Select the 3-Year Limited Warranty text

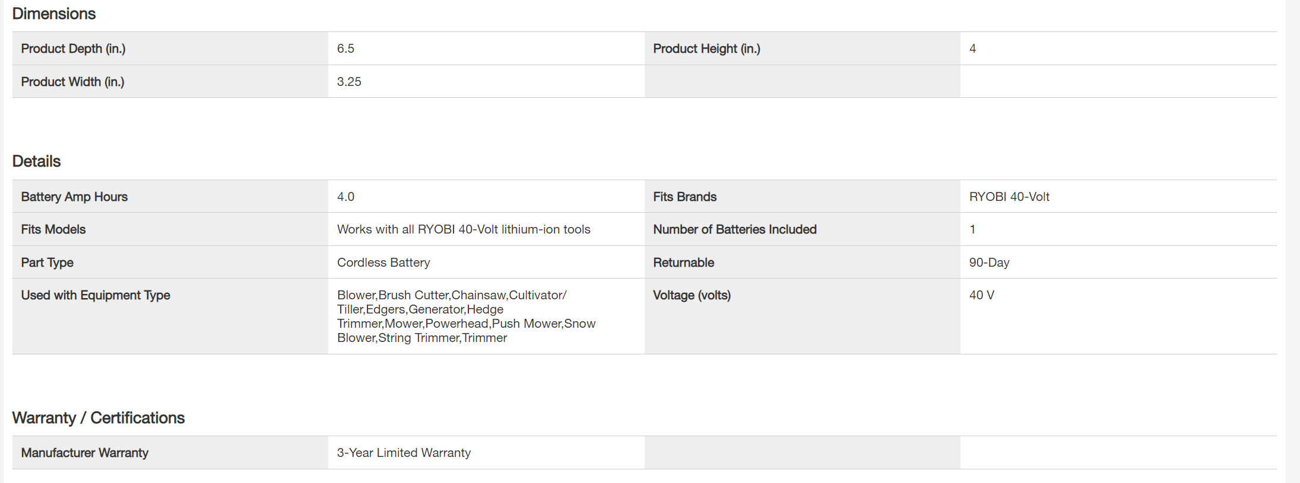point(404,453)
